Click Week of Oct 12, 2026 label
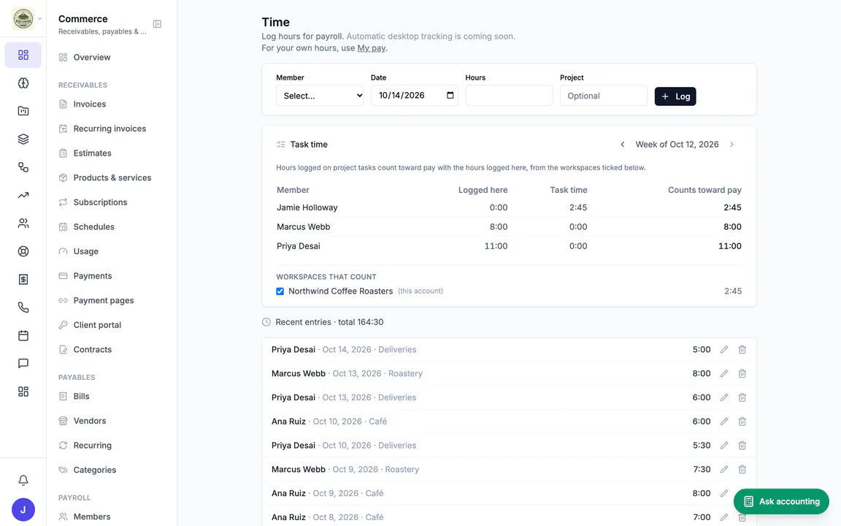 coord(677,145)
